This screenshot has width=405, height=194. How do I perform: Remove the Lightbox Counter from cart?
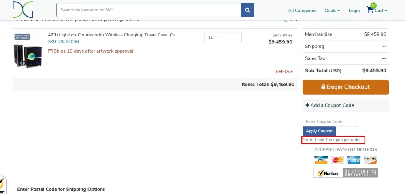pyautogui.click(x=284, y=72)
